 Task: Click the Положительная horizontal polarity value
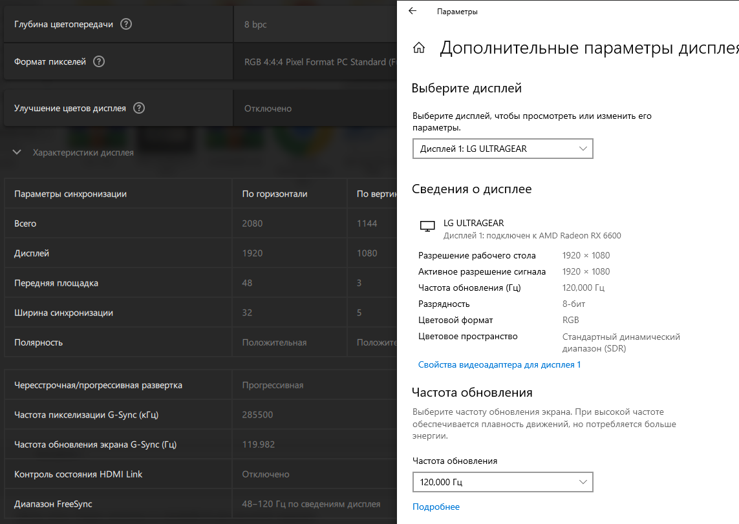[274, 342]
